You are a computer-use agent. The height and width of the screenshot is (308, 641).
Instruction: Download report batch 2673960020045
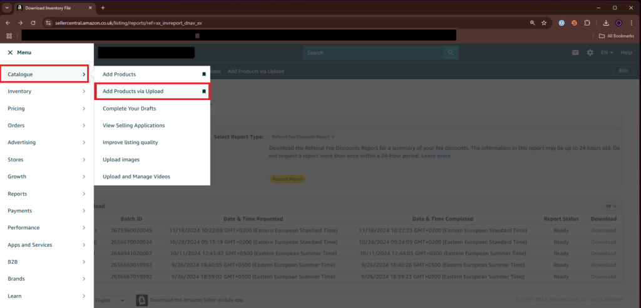(603, 231)
